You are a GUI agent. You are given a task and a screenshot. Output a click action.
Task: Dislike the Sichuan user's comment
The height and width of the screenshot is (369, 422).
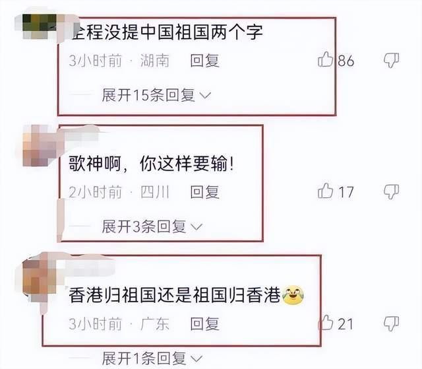391,192
